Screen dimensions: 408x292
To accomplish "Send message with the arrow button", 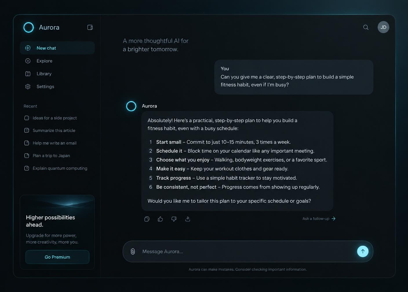I will [363, 251].
